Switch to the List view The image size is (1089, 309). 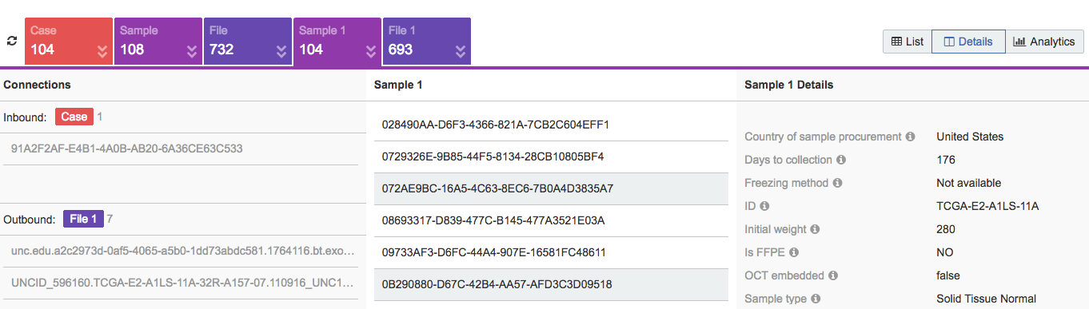(907, 42)
